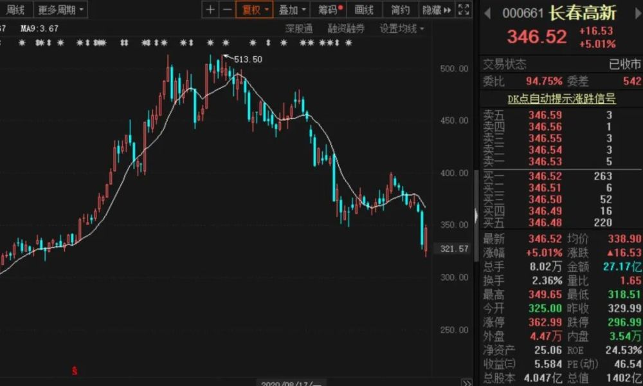Select the 周线 weekly tab

click(15, 10)
